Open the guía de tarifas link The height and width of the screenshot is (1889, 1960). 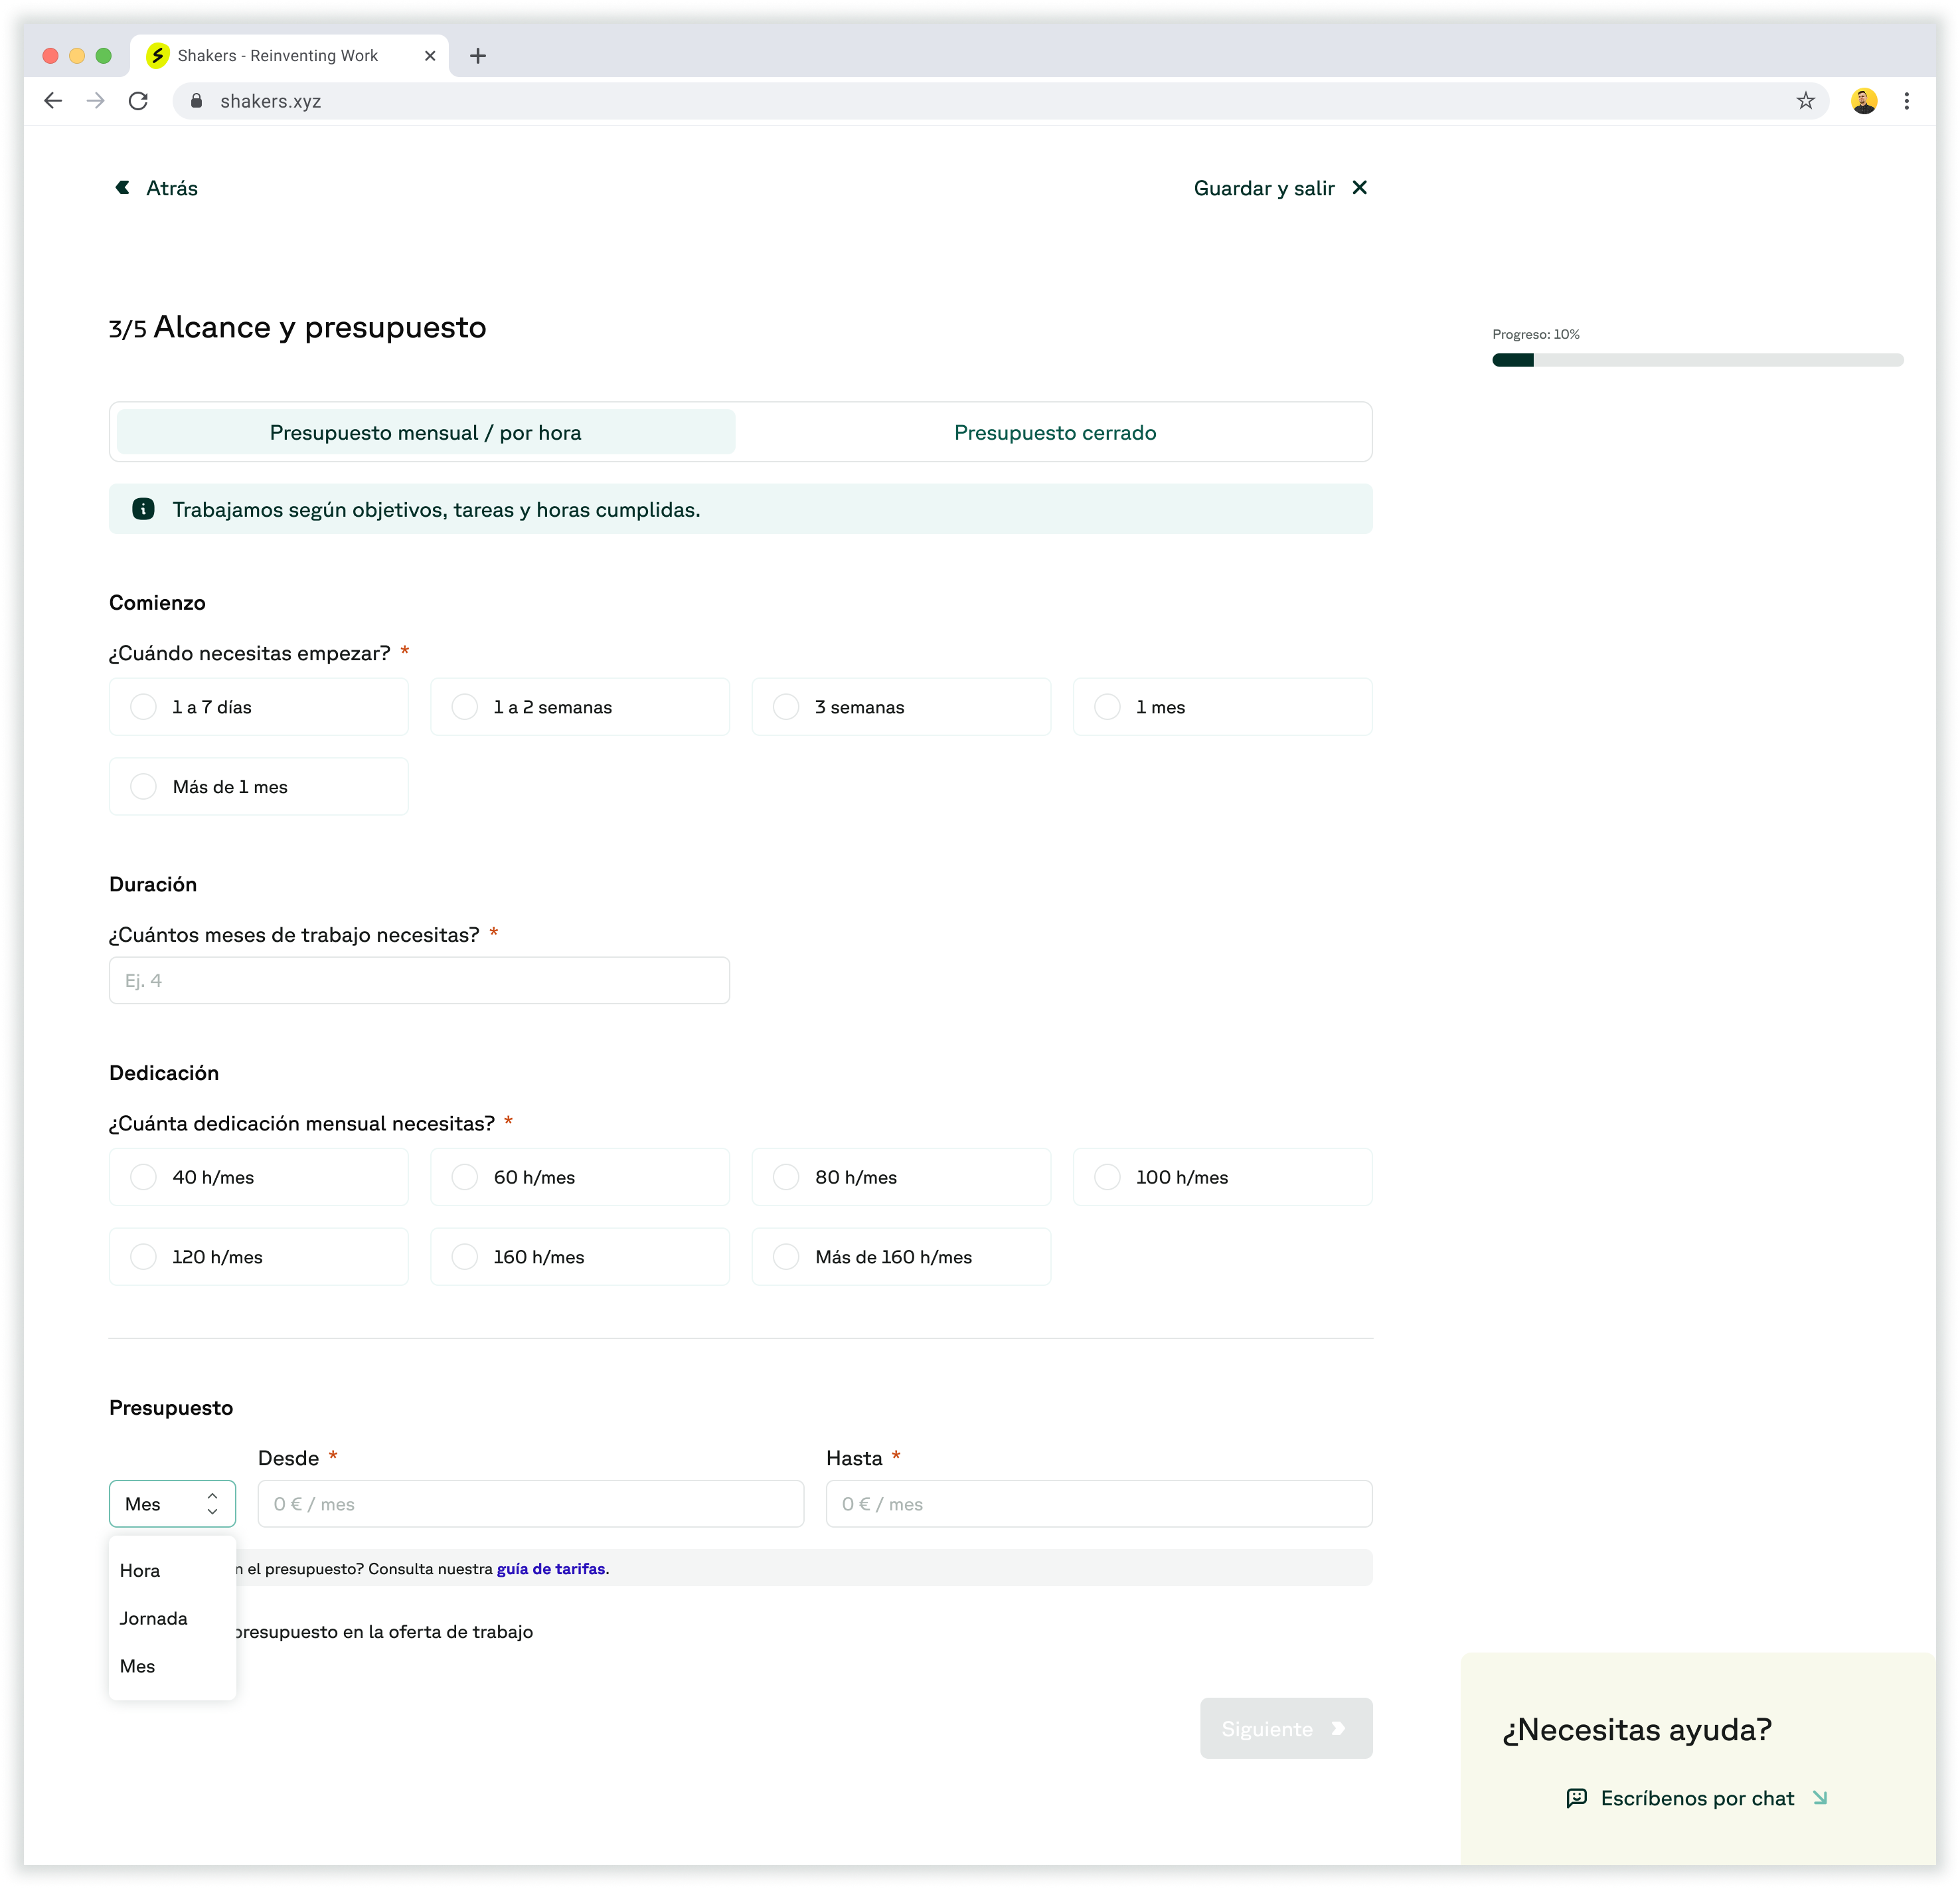pyautogui.click(x=550, y=1569)
